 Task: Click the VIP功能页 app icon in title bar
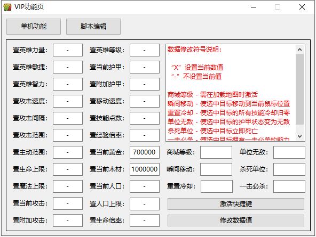click(x=7, y=7)
